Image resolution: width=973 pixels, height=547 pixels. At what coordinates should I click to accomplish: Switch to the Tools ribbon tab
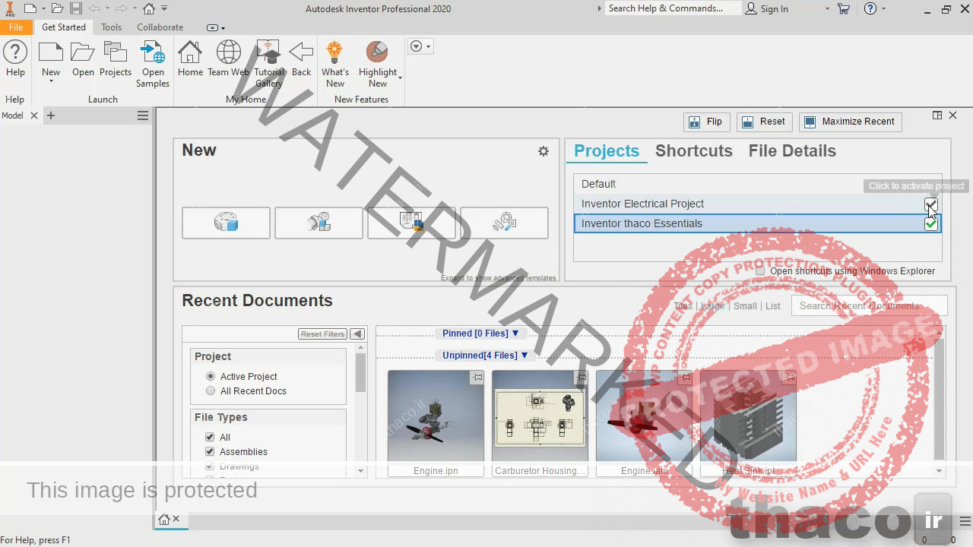tap(111, 27)
